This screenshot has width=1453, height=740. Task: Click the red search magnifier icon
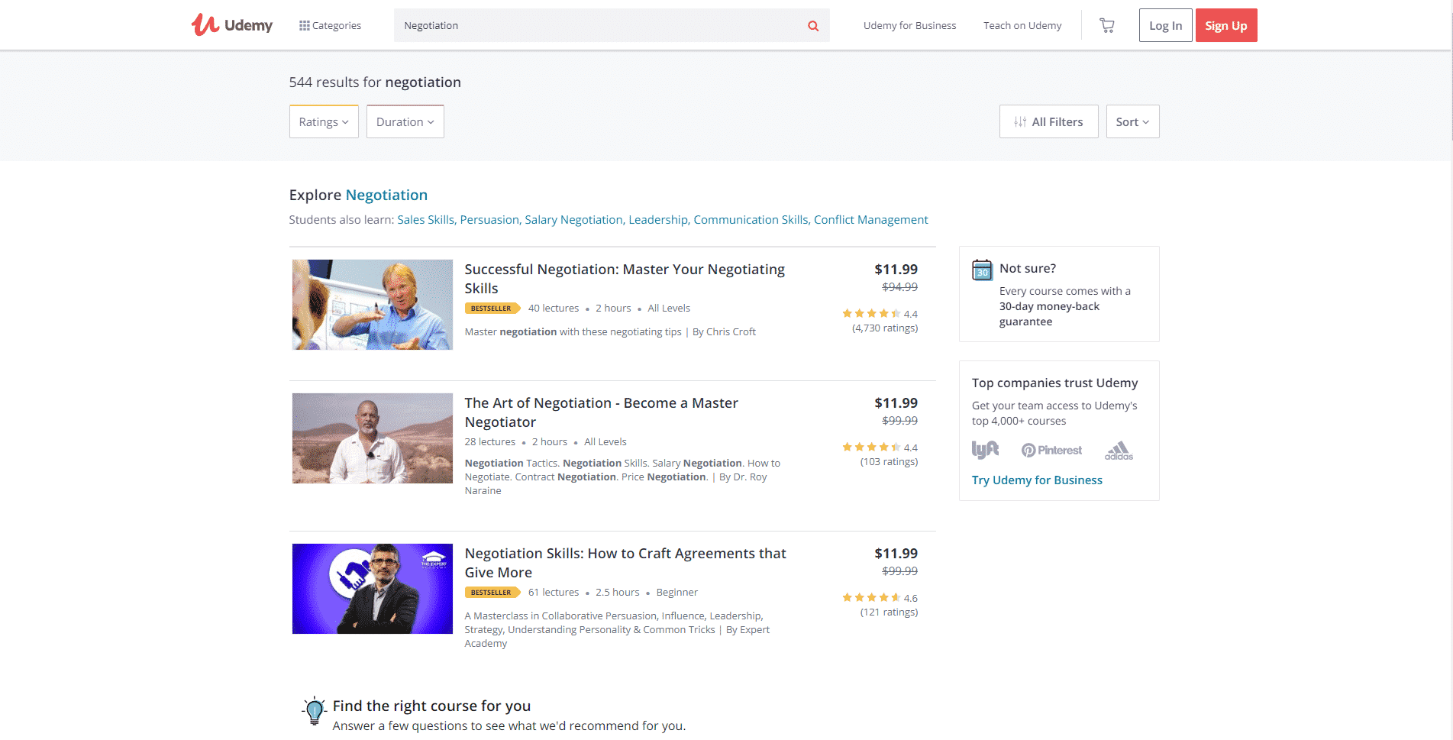[813, 26]
